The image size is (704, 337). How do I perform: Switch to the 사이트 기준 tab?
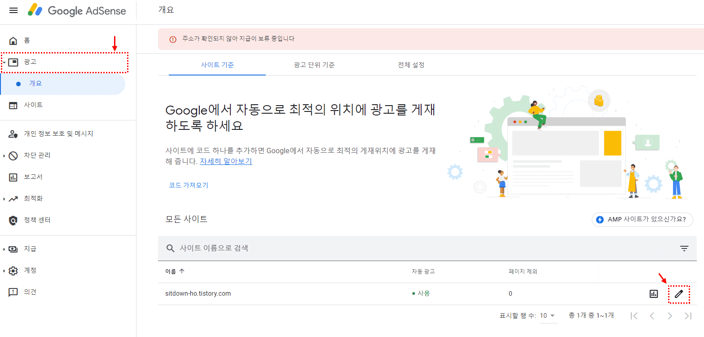click(217, 65)
